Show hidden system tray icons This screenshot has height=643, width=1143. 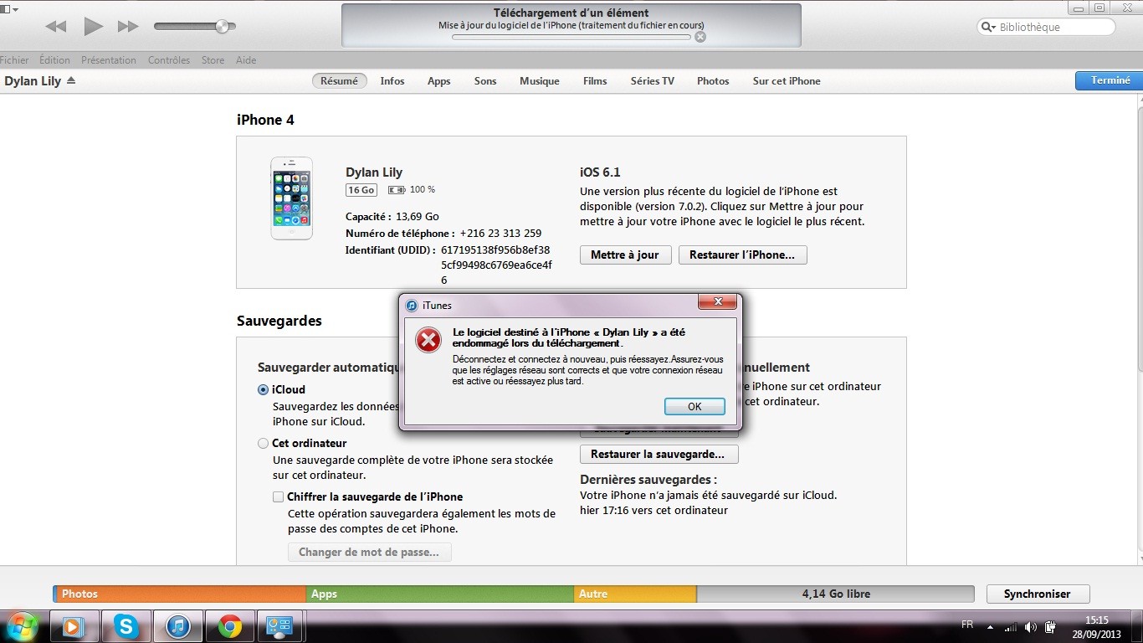[991, 626]
